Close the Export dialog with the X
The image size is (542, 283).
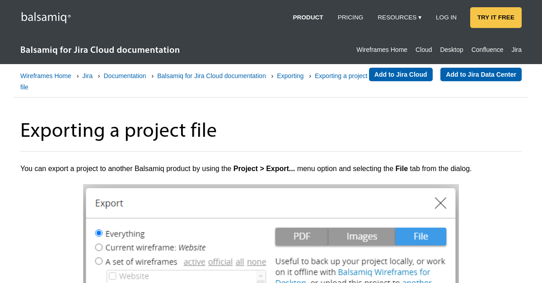click(x=440, y=203)
